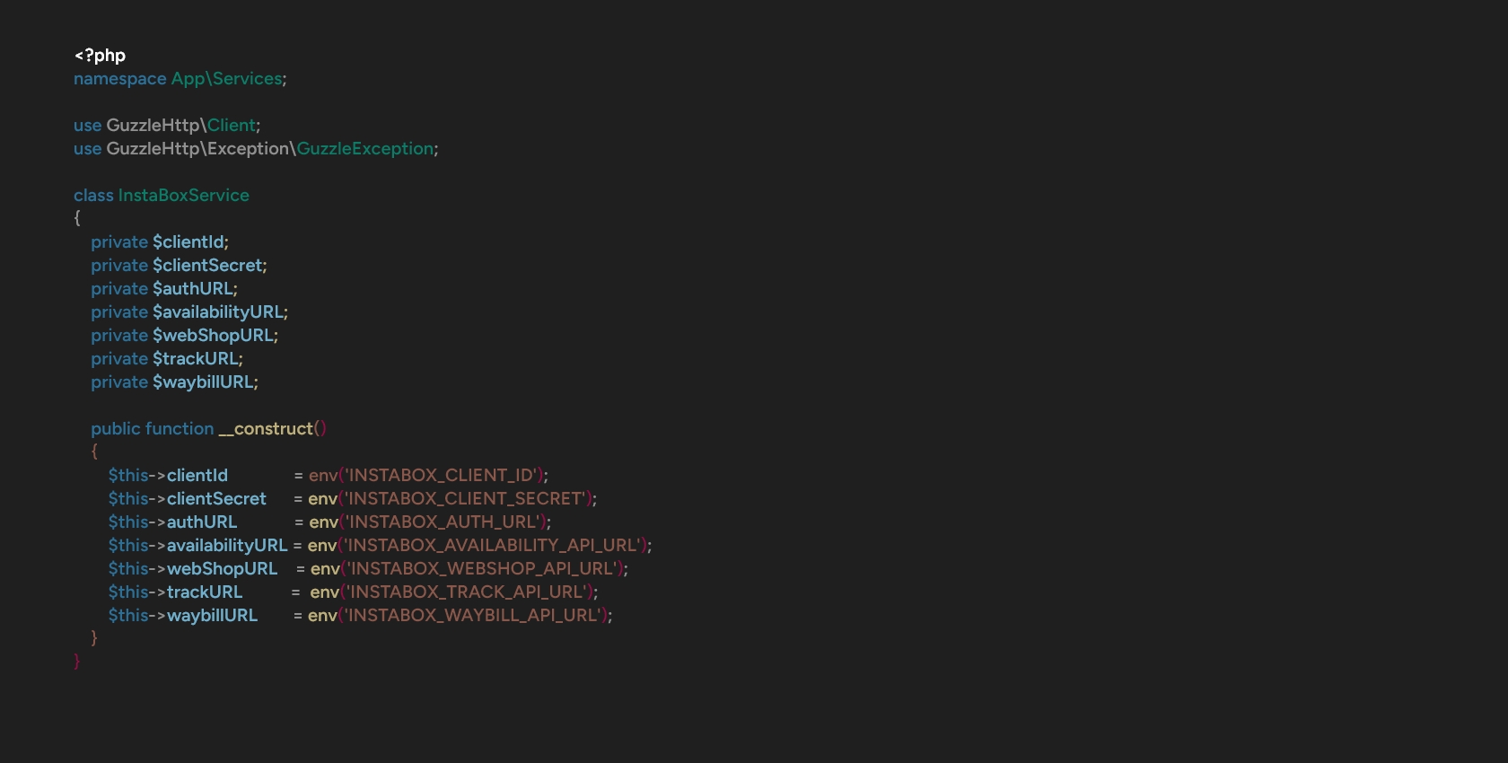Click the 'INSTABOX_AVAILABILITY_API_URL' string
Image resolution: width=1508 pixels, height=763 pixels.
point(492,546)
